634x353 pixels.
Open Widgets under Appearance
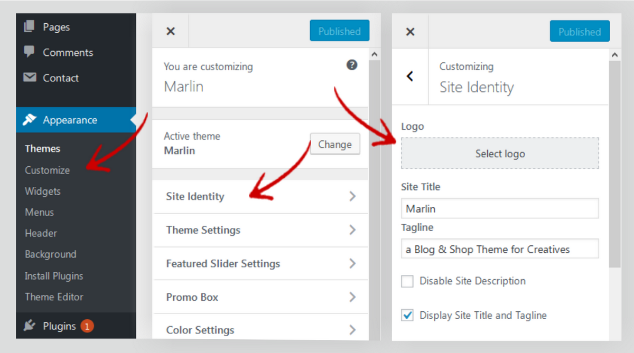point(42,191)
